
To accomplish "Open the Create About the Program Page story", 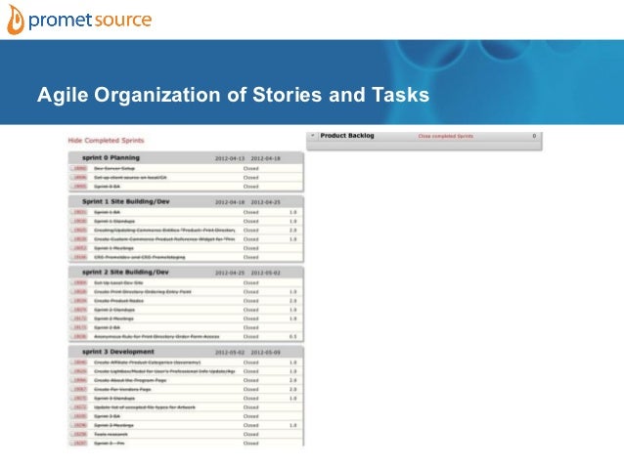I will 130,380.
